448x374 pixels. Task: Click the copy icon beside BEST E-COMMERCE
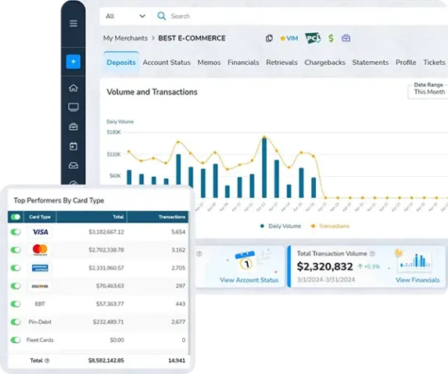pos(269,38)
